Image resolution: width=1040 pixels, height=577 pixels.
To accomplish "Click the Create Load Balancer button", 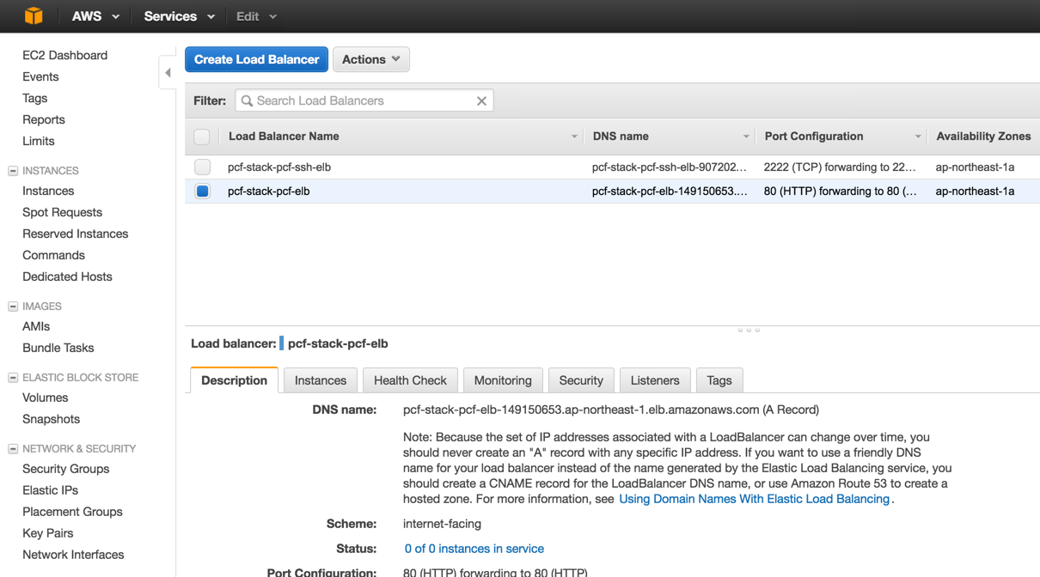I will [256, 59].
